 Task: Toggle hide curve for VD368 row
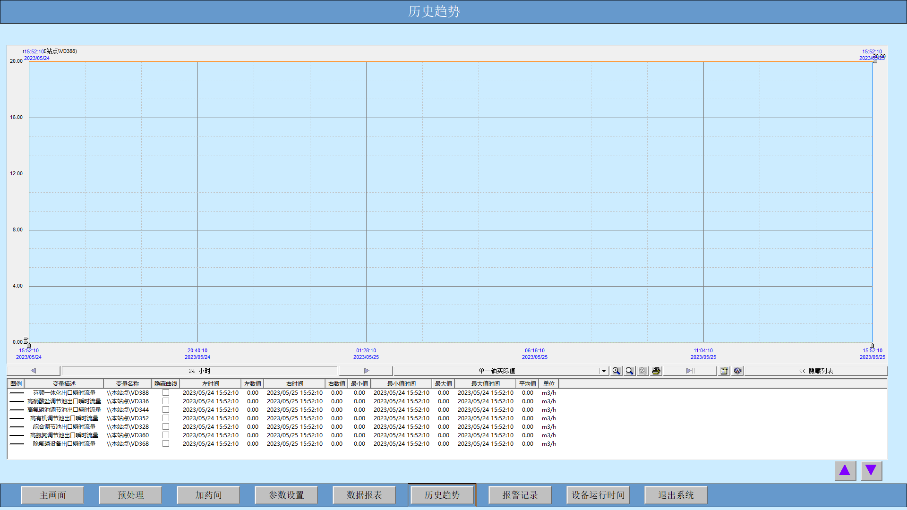point(166,443)
